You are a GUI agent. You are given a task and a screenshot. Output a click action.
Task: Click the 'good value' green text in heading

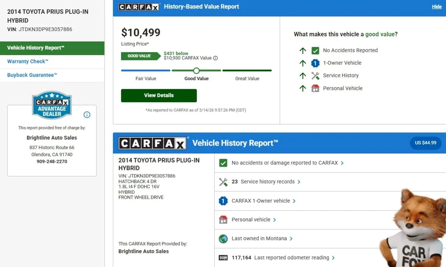(380, 34)
